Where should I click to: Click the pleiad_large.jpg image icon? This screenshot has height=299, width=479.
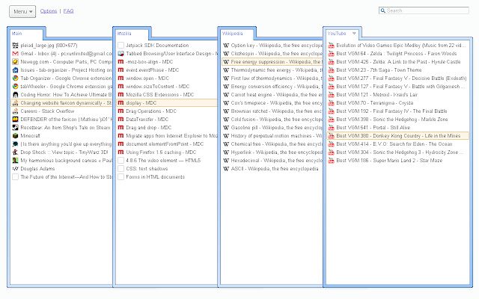pos(15,46)
